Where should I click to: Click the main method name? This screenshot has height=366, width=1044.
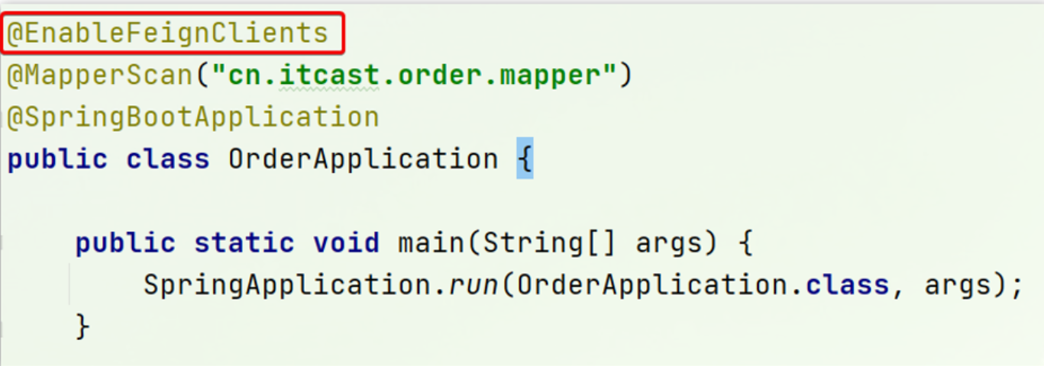pos(431,243)
